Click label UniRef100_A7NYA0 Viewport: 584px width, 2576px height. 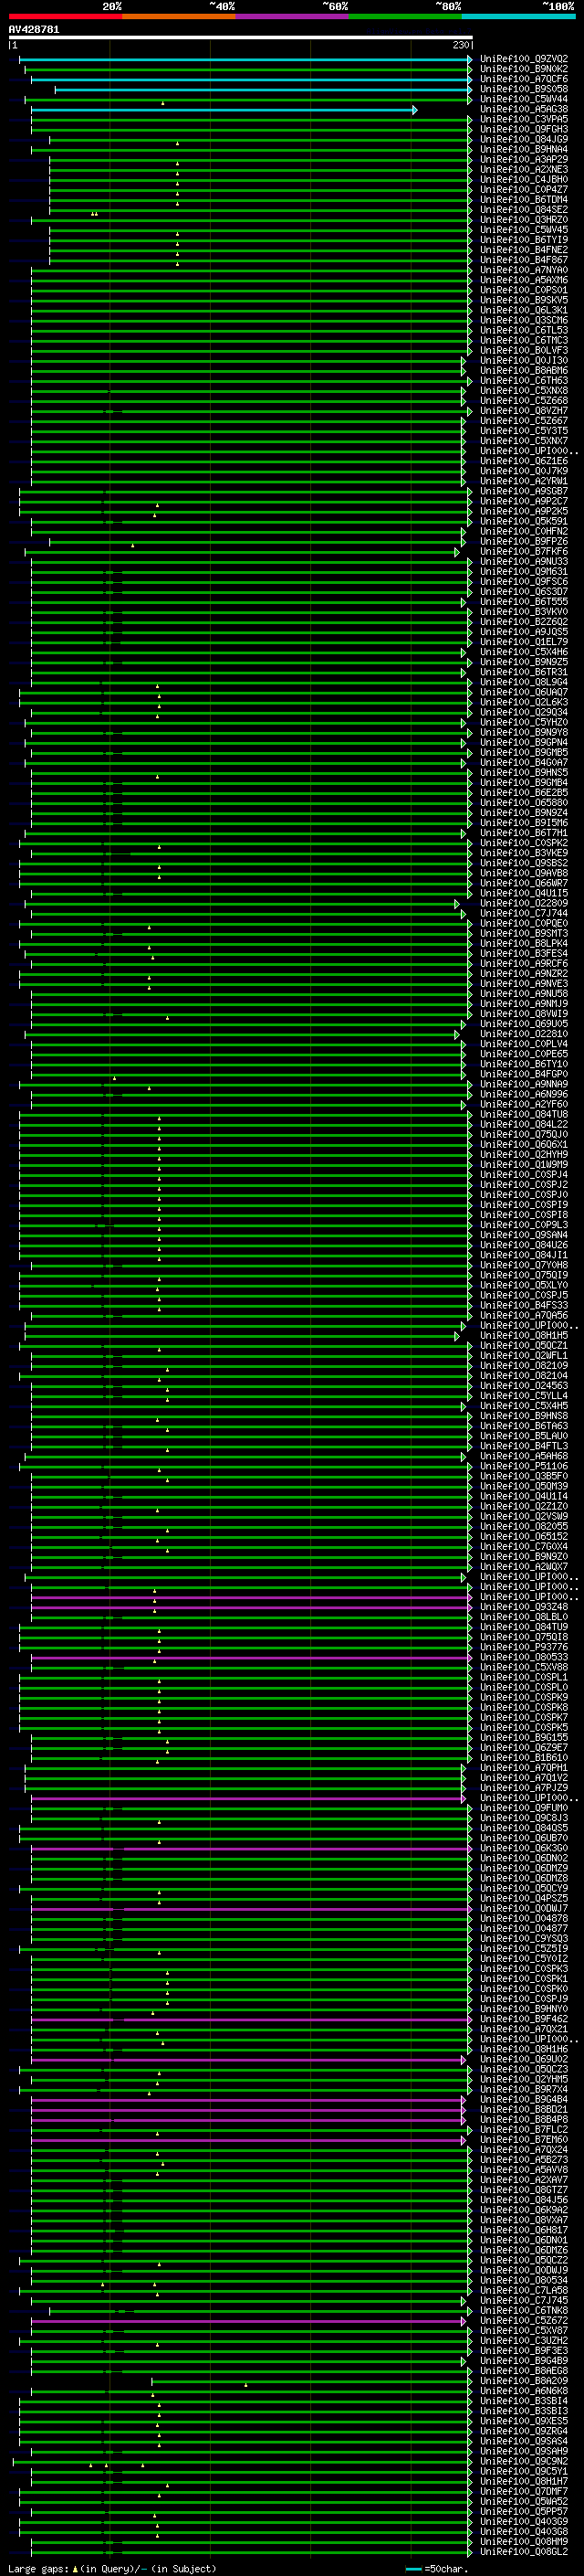(x=524, y=270)
